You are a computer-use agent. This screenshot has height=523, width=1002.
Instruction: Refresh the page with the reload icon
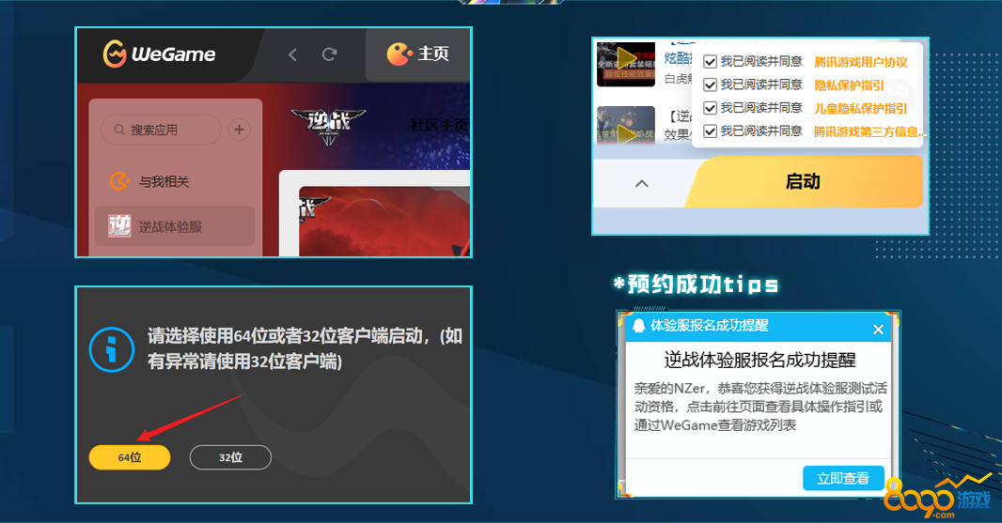tap(329, 54)
